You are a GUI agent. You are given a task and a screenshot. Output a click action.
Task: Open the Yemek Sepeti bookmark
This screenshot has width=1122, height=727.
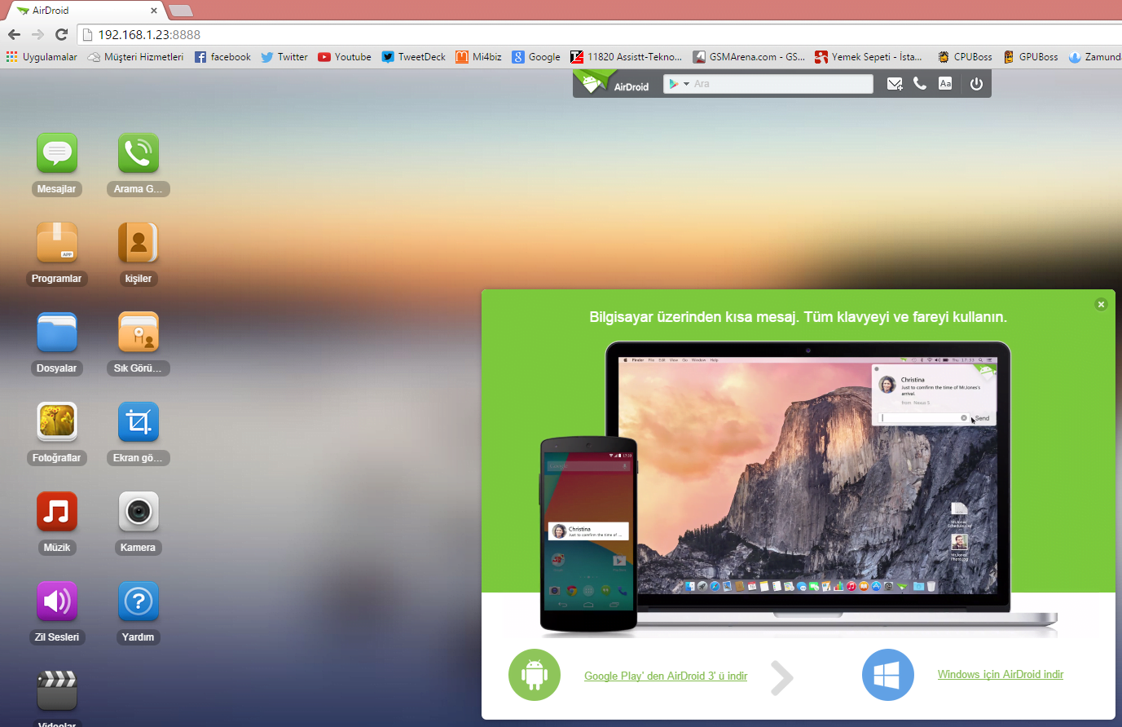(x=869, y=57)
